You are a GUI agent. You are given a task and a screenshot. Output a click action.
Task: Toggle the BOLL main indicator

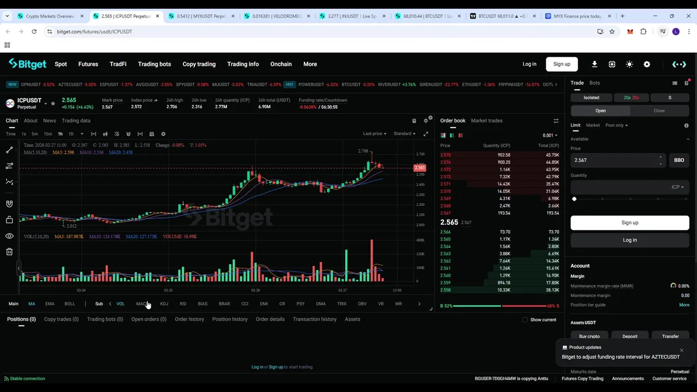(x=70, y=304)
